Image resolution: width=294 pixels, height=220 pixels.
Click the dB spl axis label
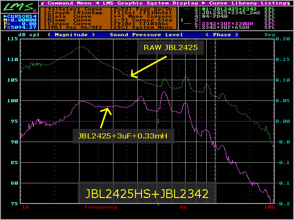point(29,35)
